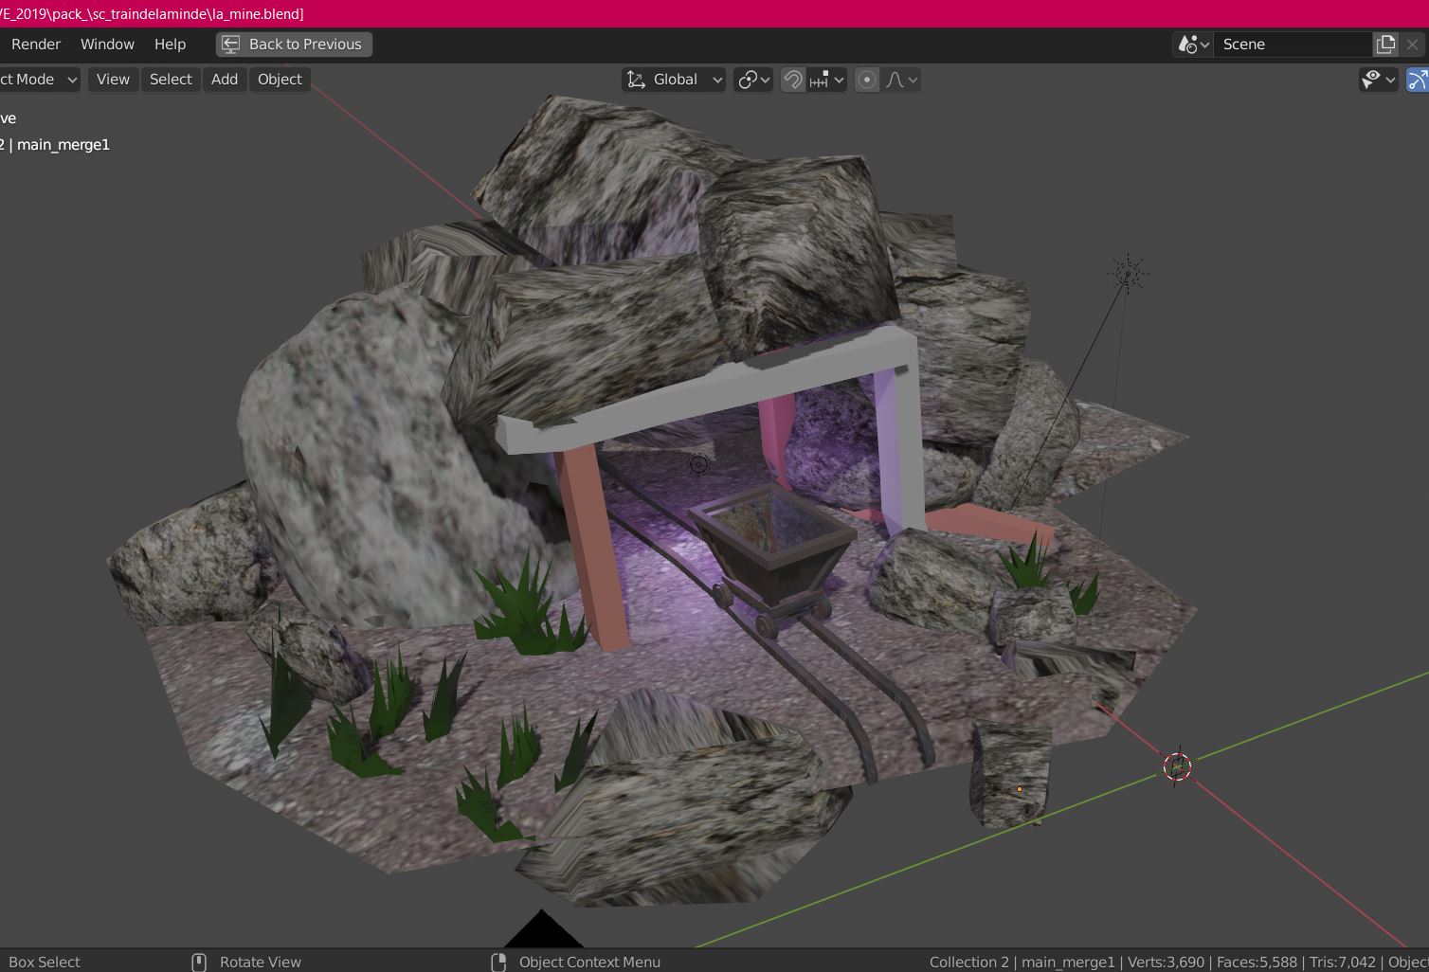
Task: Open object visibility and selectability options
Action: pyautogui.click(x=1378, y=80)
